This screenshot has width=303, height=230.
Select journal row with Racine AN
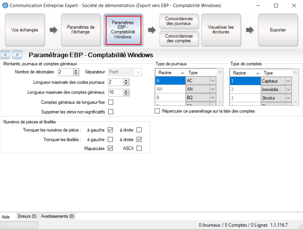pyautogui.click(x=171, y=89)
